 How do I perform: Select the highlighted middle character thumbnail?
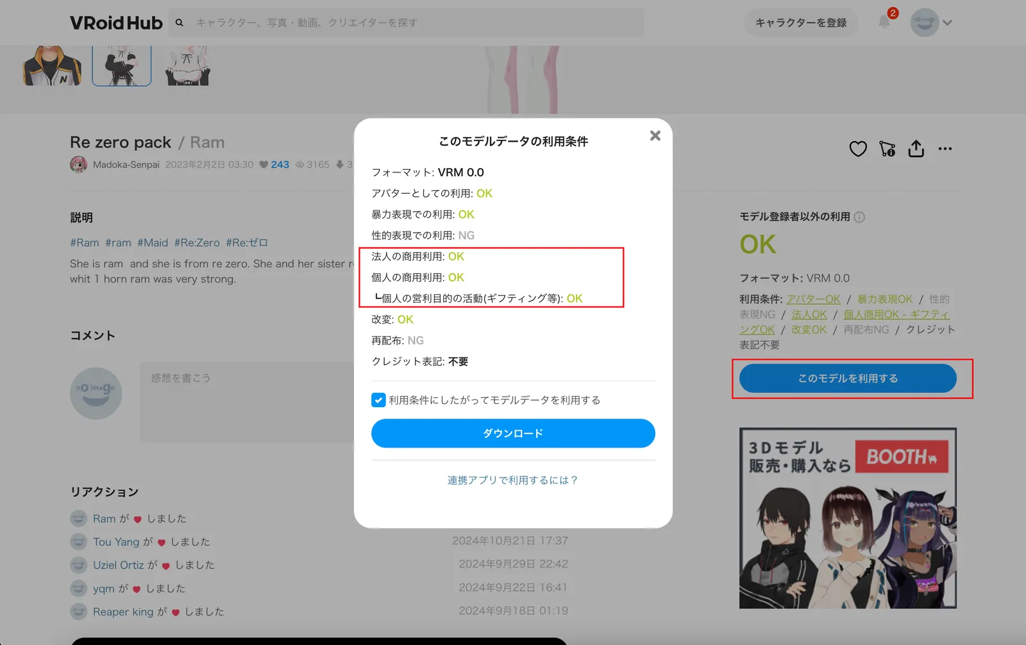122,65
